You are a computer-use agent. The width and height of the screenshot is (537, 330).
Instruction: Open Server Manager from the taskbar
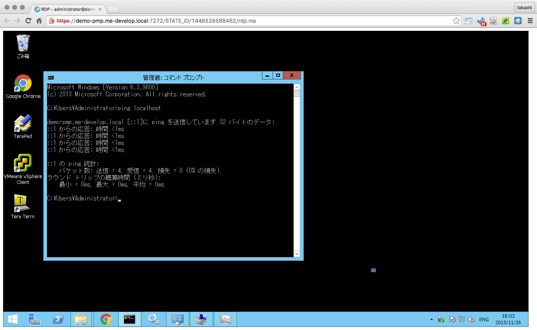tap(34, 319)
